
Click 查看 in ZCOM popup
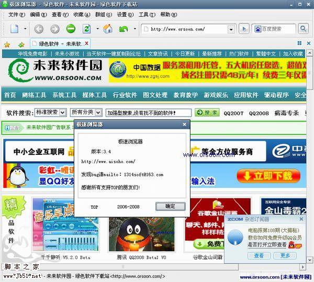coord(259,256)
